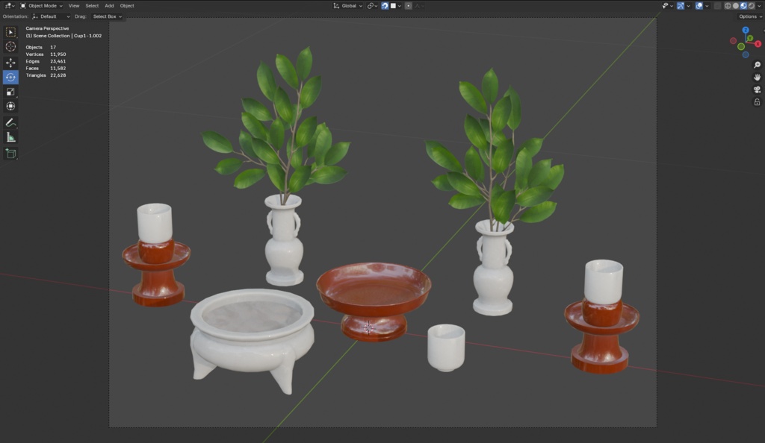This screenshot has width=765, height=443.
Task: Switch to material preview shading
Action: click(743, 6)
